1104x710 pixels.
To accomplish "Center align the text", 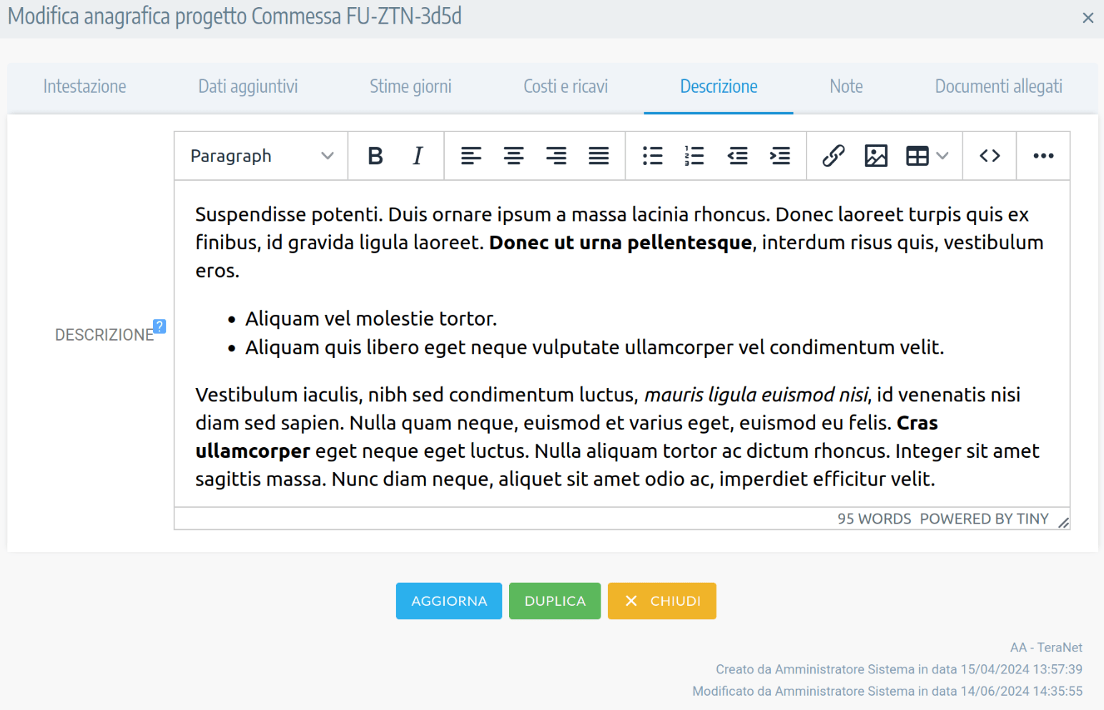I will [513, 156].
